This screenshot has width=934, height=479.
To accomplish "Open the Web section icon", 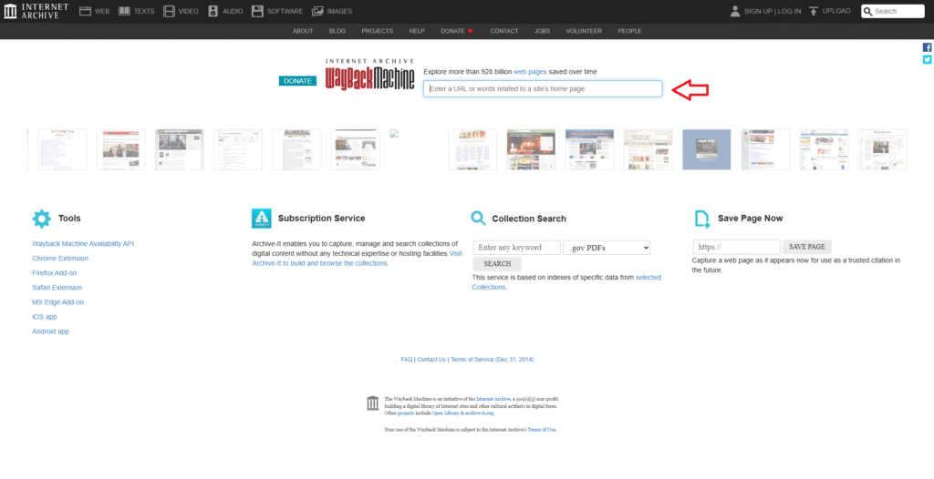I will (x=85, y=11).
